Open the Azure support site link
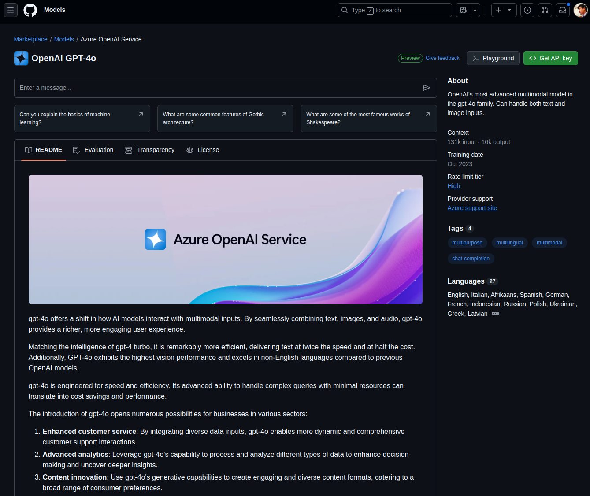Screen dimensions: 590x496 click(472, 208)
